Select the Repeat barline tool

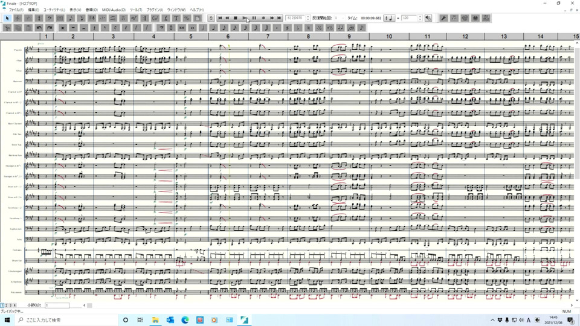144,18
